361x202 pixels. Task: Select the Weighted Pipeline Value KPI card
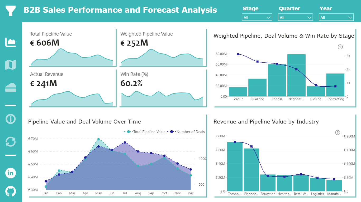click(x=163, y=48)
